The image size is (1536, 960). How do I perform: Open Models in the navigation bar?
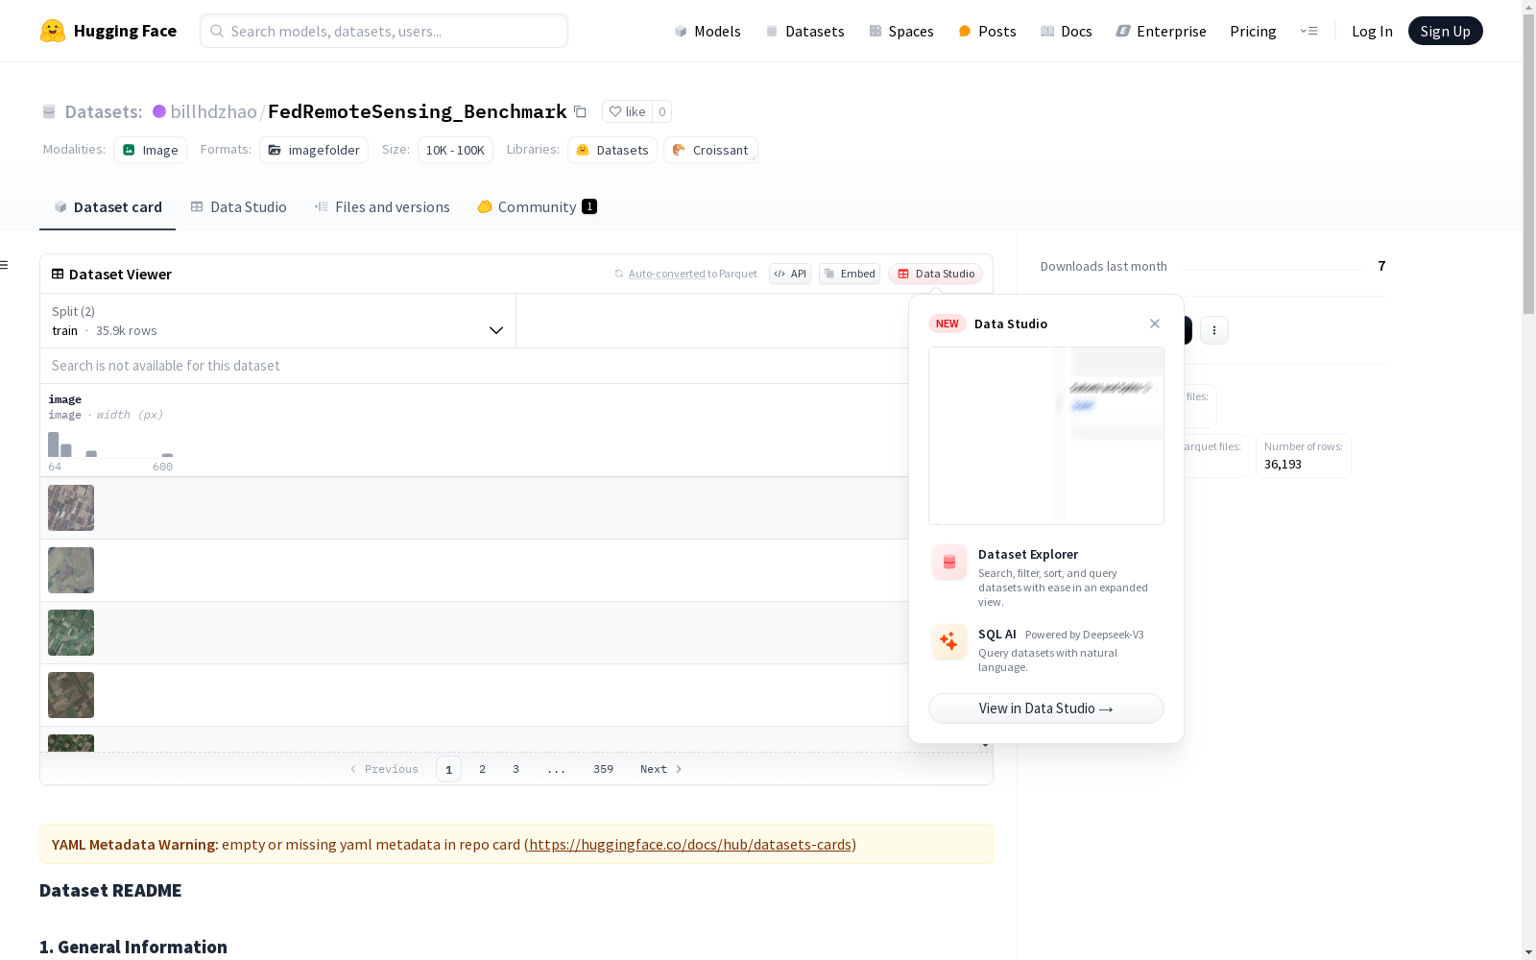coord(708,31)
